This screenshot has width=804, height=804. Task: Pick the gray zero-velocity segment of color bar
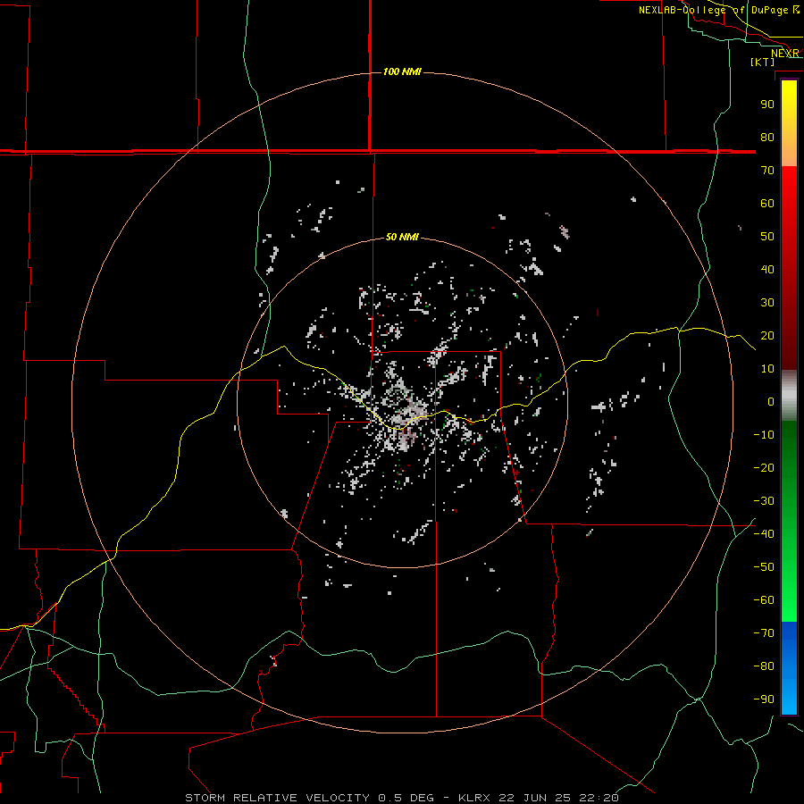(789, 396)
